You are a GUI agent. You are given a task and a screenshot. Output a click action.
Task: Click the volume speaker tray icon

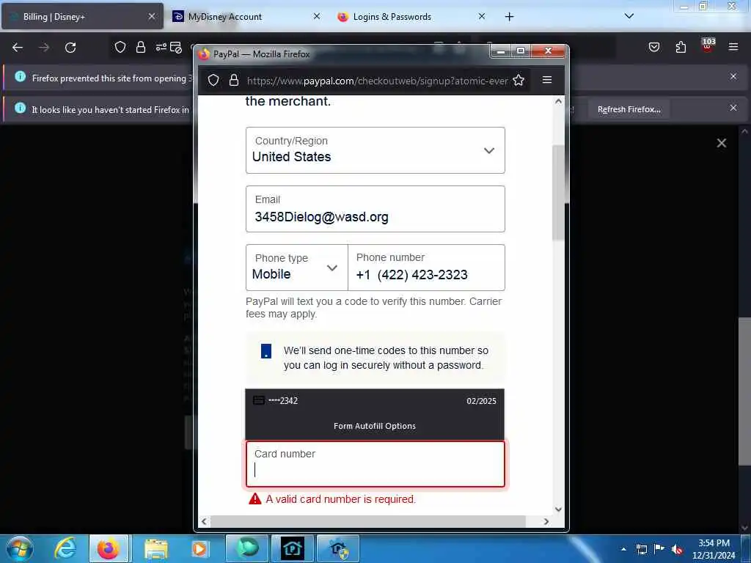[x=677, y=549]
